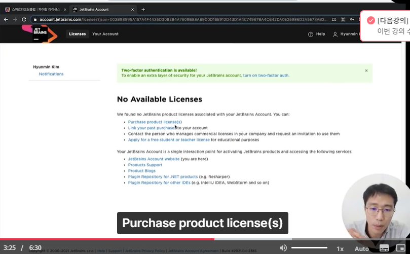Toggle picture-in-picture mode icon
410x254 pixels.
point(400,248)
